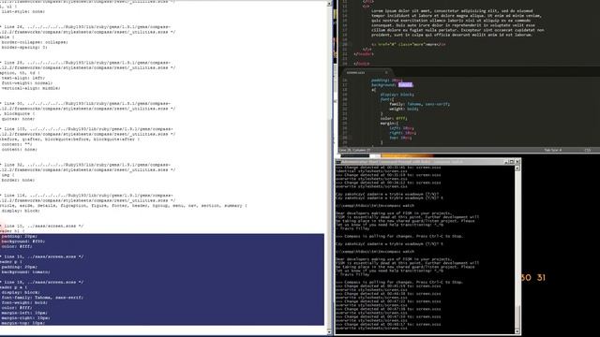Open the command prompt system menu icon
600x337 pixels.
click(338, 162)
